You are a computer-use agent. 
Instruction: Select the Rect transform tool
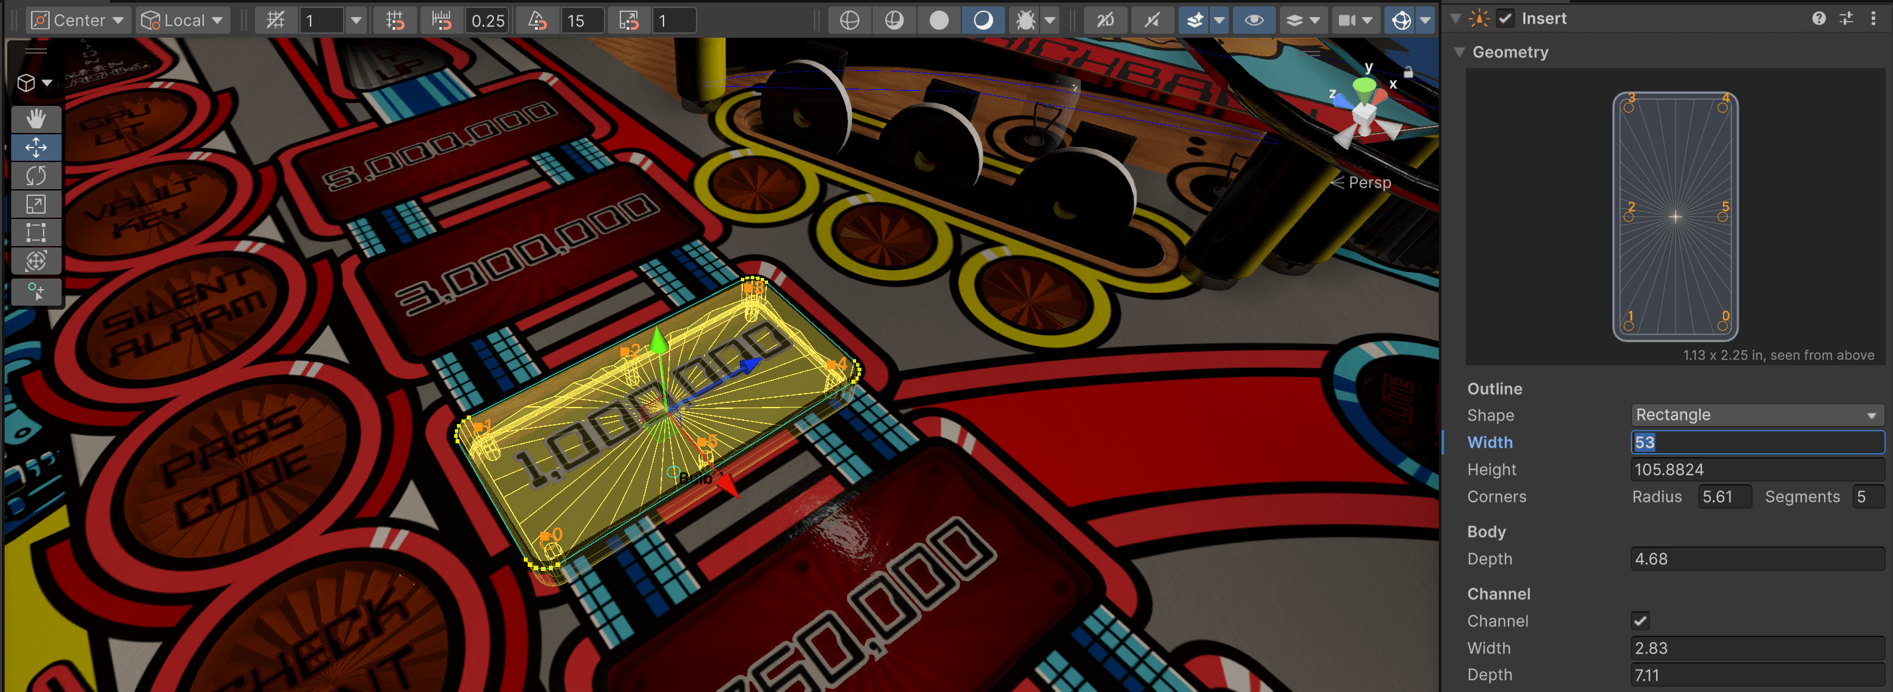click(36, 233)
